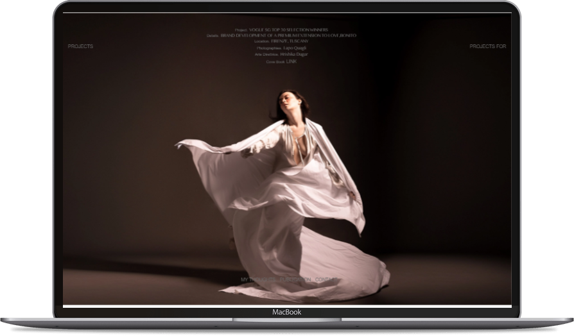Navigate to the CONTACT page
Screen dimensions: 574x336
[326, 280]
